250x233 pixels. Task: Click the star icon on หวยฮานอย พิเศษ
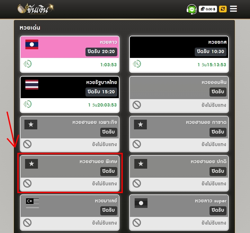(x=31, y=164)
